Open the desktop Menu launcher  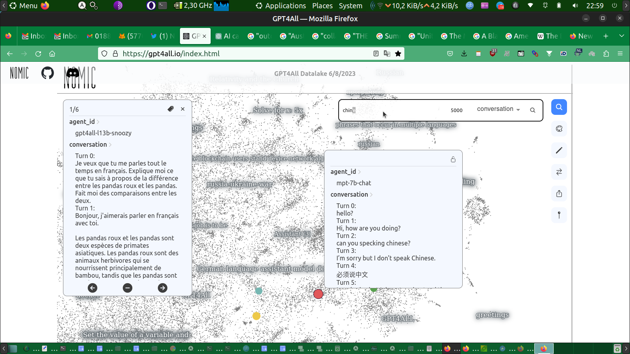24,6
